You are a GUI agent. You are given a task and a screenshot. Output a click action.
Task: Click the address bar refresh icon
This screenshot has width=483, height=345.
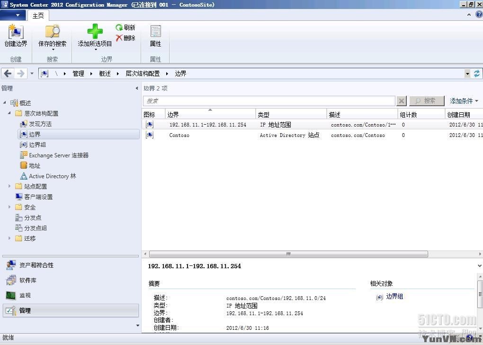pyautogui.click(x=477, y=73)
